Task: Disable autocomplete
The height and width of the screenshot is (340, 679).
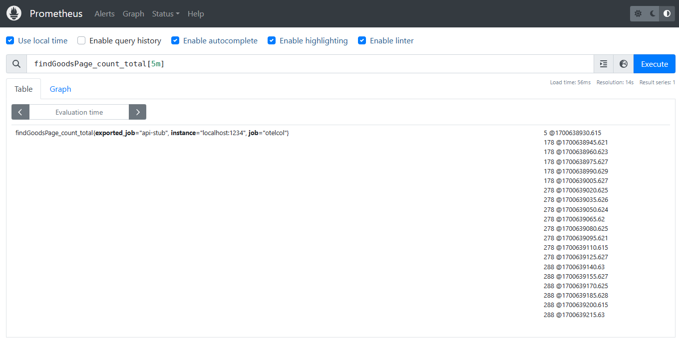Action: (175, 40)
